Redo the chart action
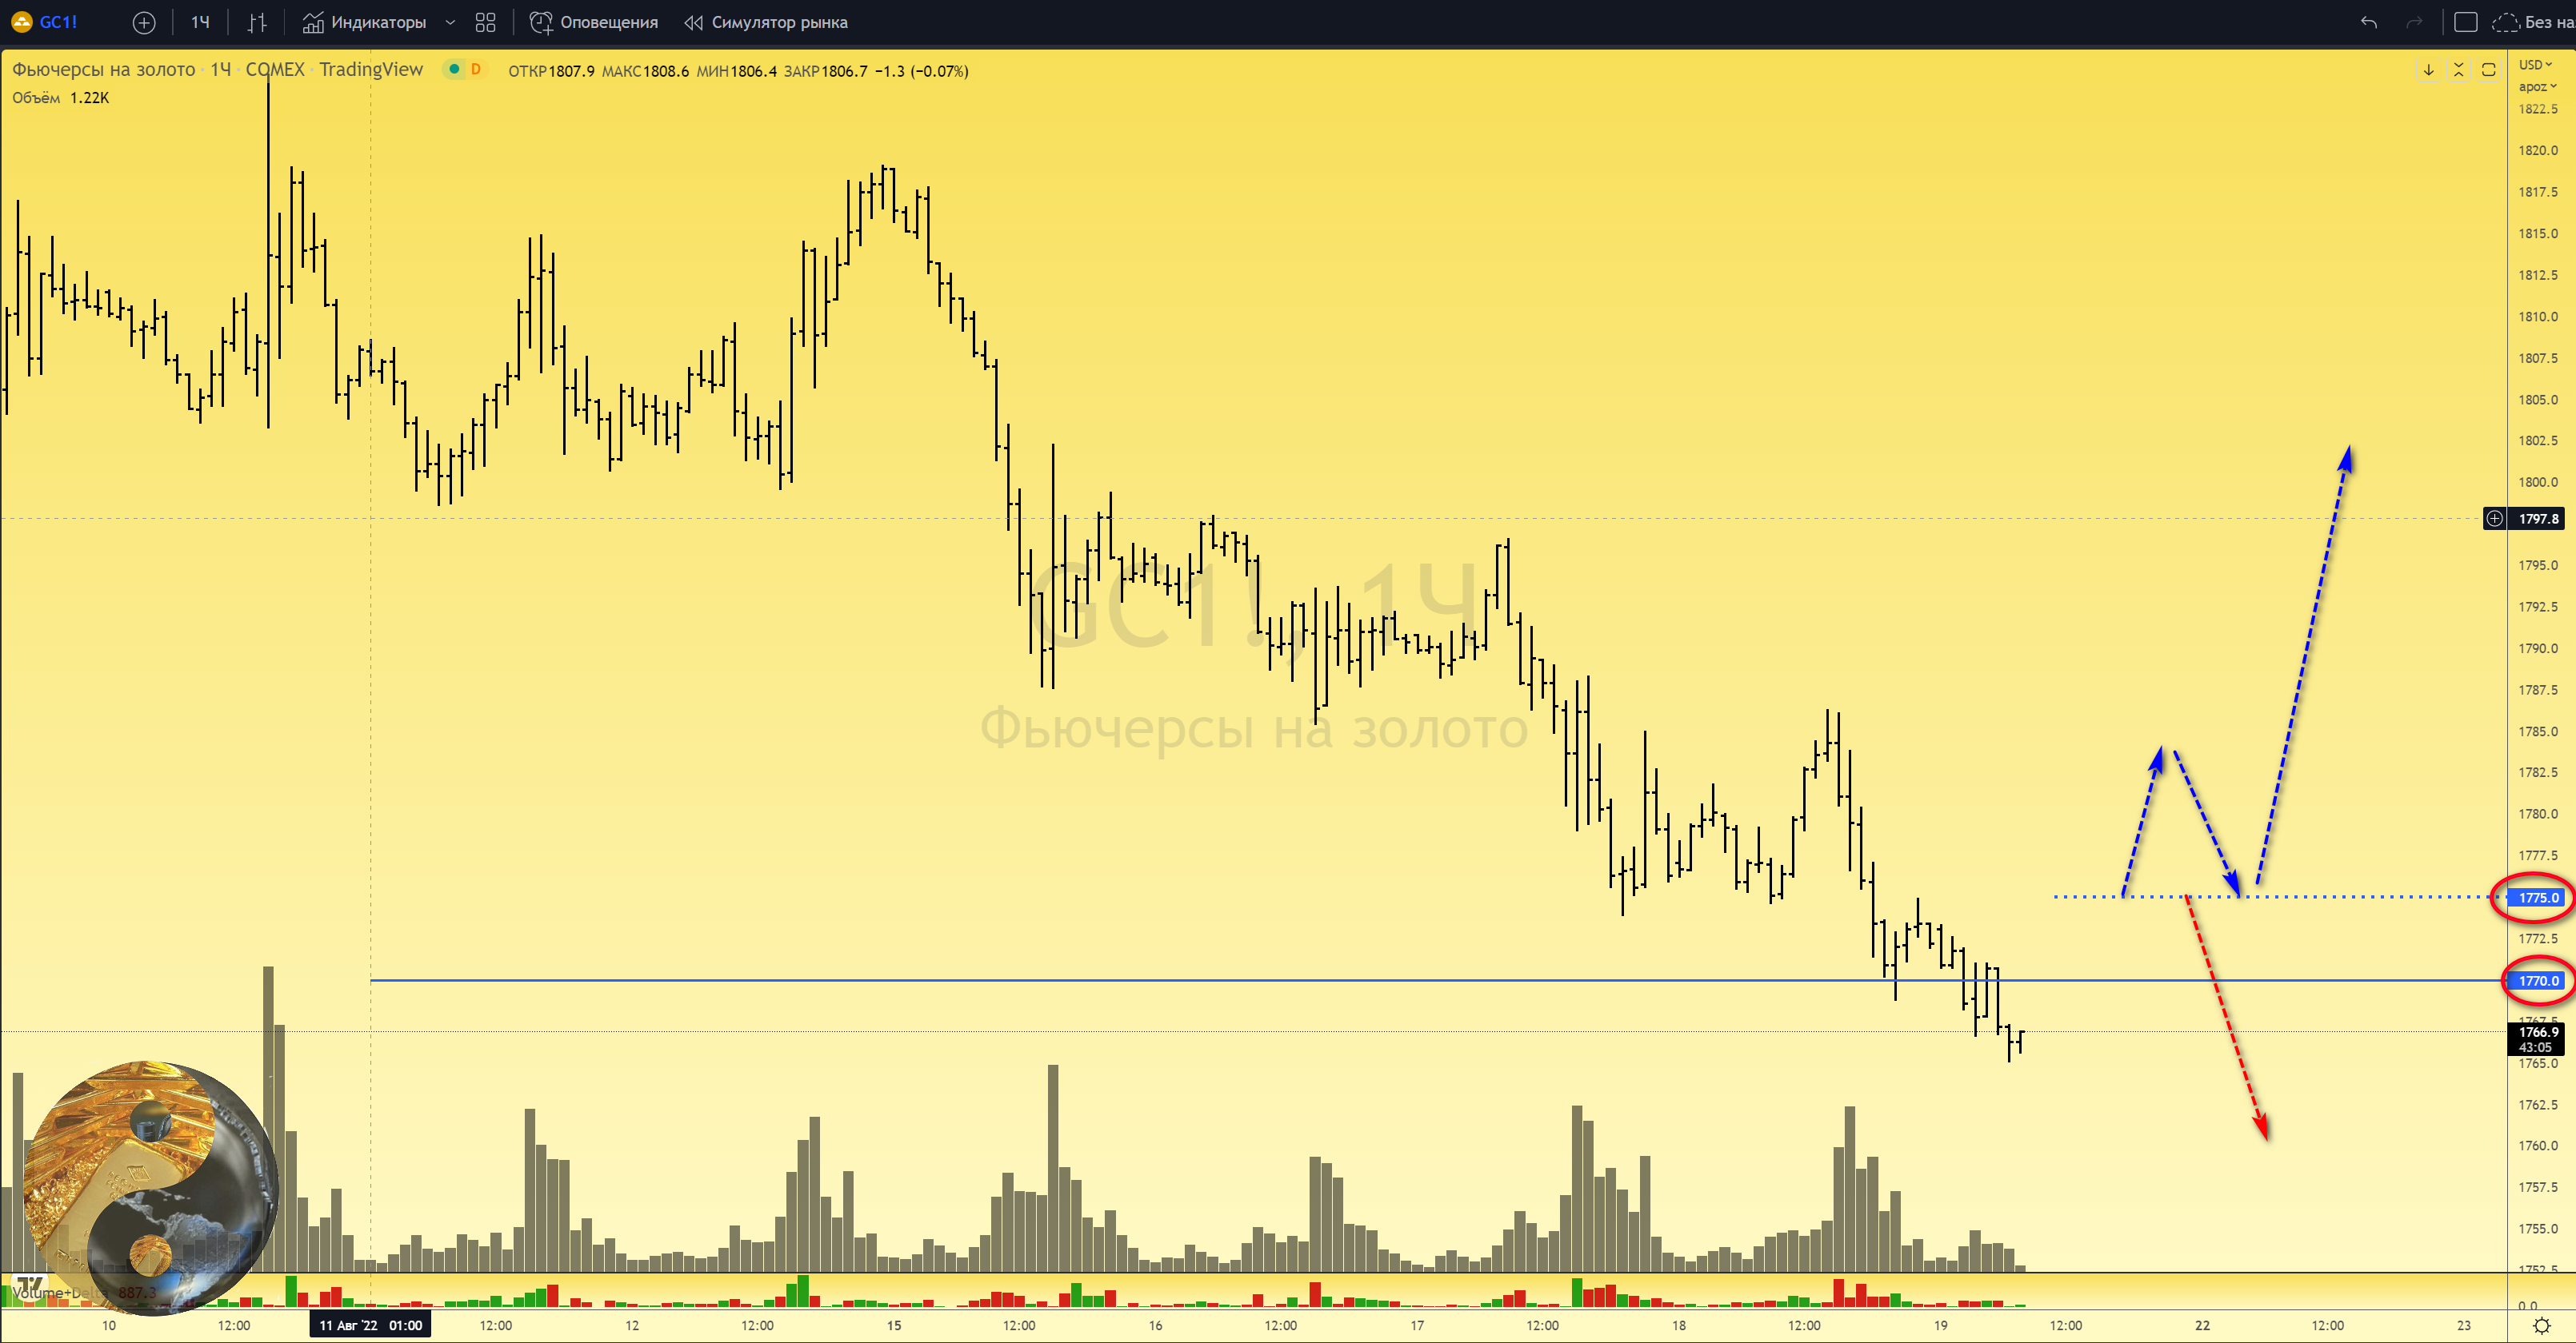 click(x=2414, y=22)
